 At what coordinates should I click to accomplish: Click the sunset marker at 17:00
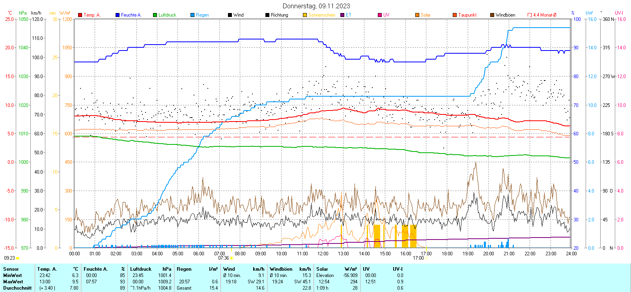[426, 258]
